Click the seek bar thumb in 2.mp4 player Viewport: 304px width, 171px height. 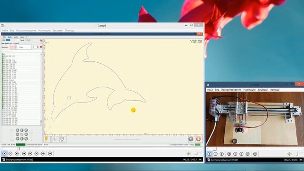click(215, 149)
